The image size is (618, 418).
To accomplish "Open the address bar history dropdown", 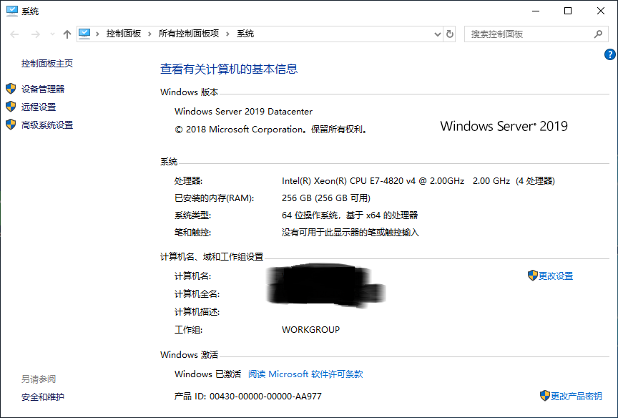I will pos(437,34).
